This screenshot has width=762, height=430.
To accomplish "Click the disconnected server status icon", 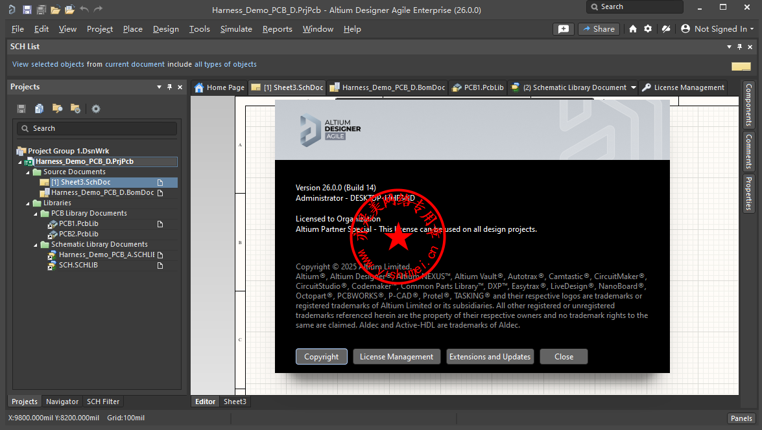I will pyautogui.click(x=665, y=29).
